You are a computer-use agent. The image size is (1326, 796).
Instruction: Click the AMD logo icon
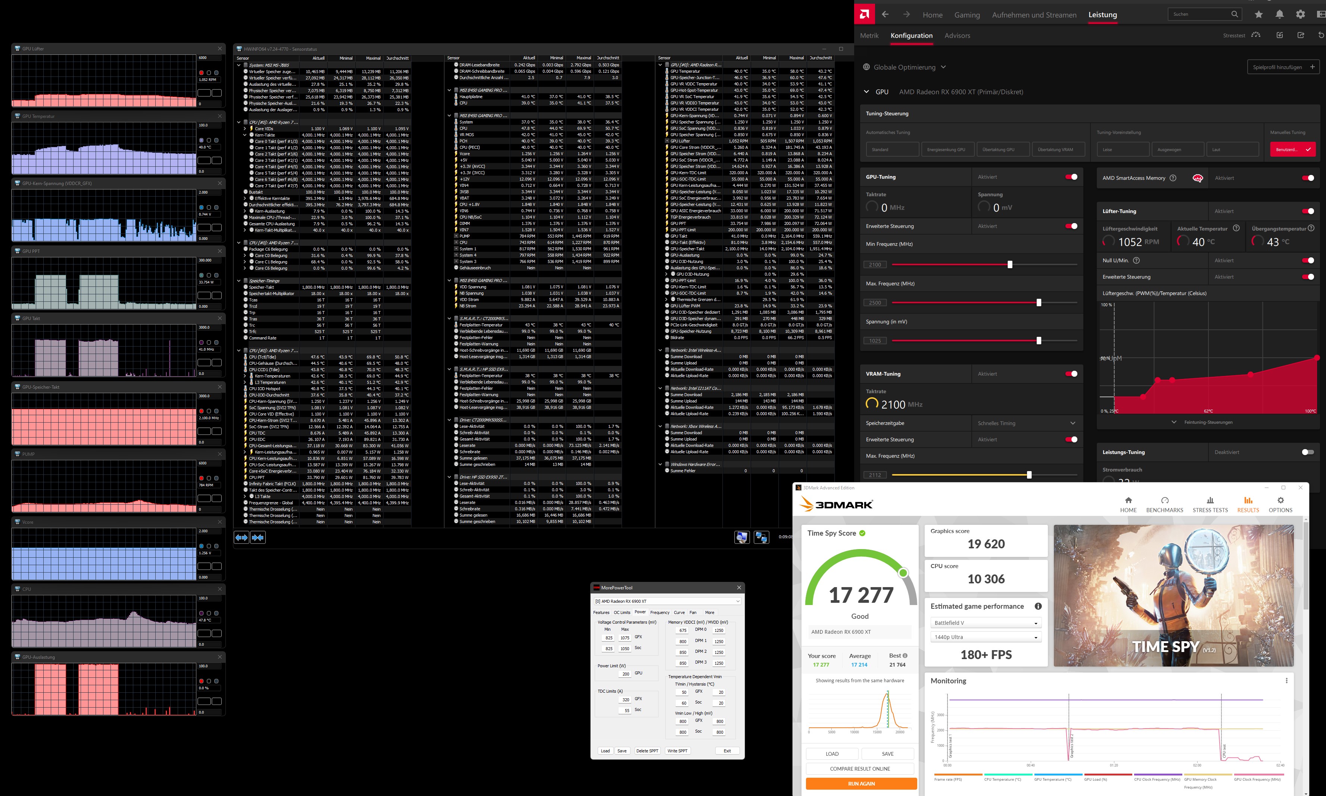point(864,15)
